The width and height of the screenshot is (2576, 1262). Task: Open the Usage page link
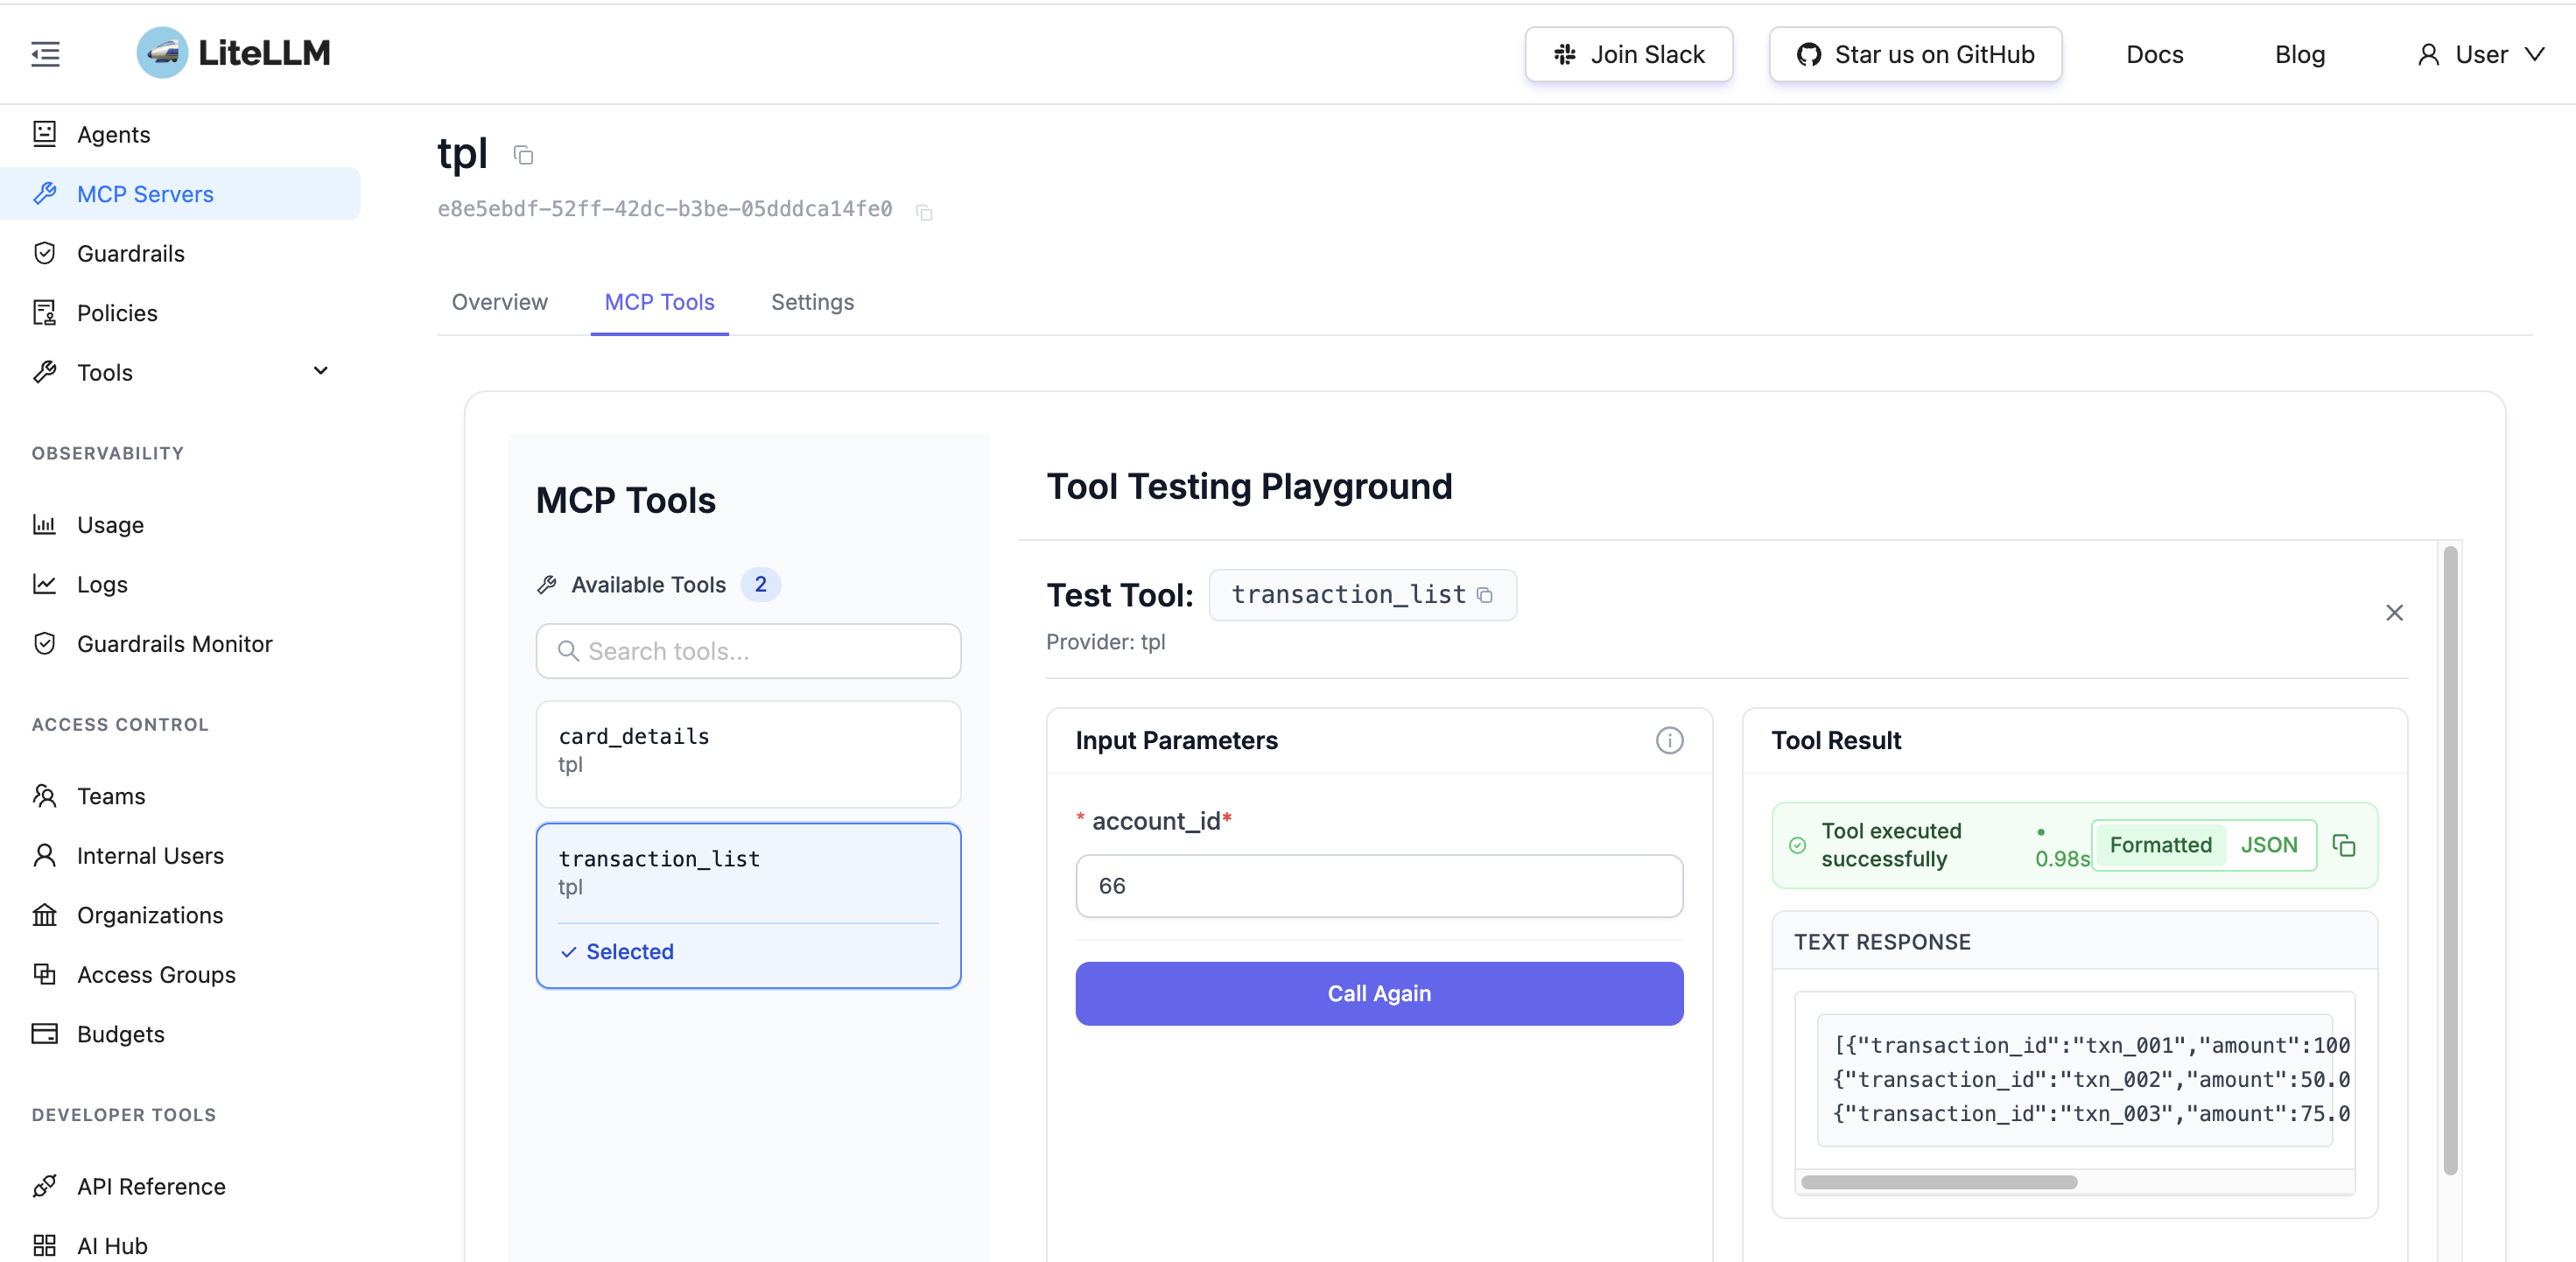click(x=180, y=525)
